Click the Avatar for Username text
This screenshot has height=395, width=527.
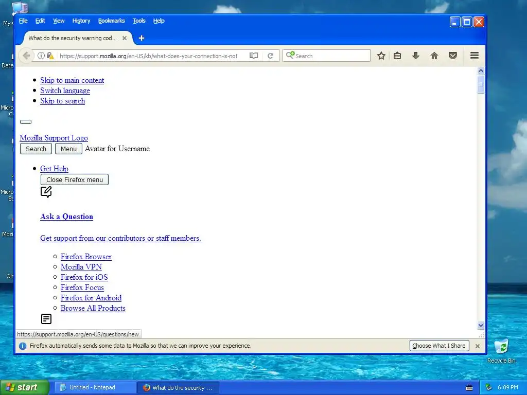click(117, 149)
